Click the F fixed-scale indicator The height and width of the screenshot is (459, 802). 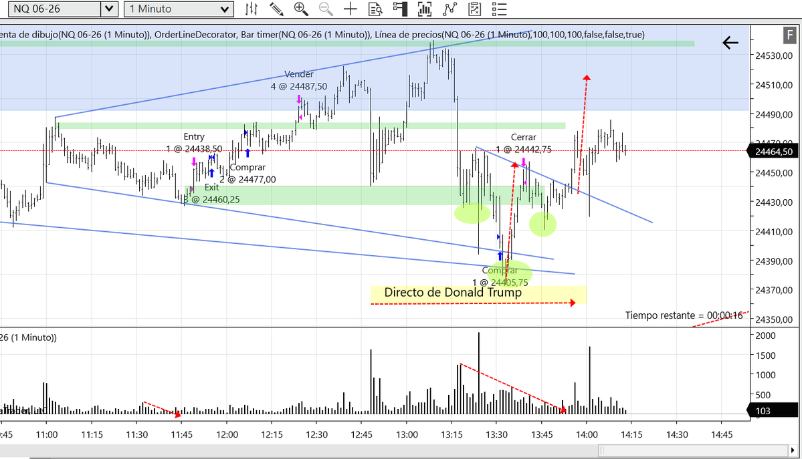click(790, 35)
